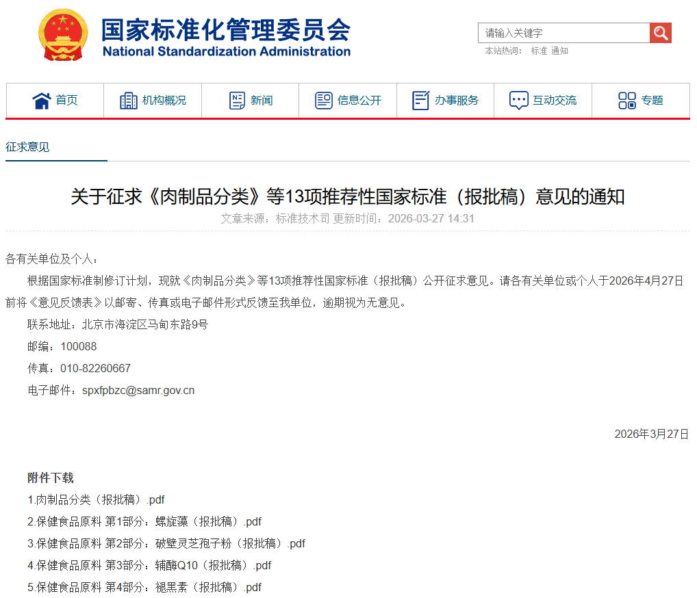697x598 pixels.
Task: Click the keyword search input field
Action: [563, 33]
